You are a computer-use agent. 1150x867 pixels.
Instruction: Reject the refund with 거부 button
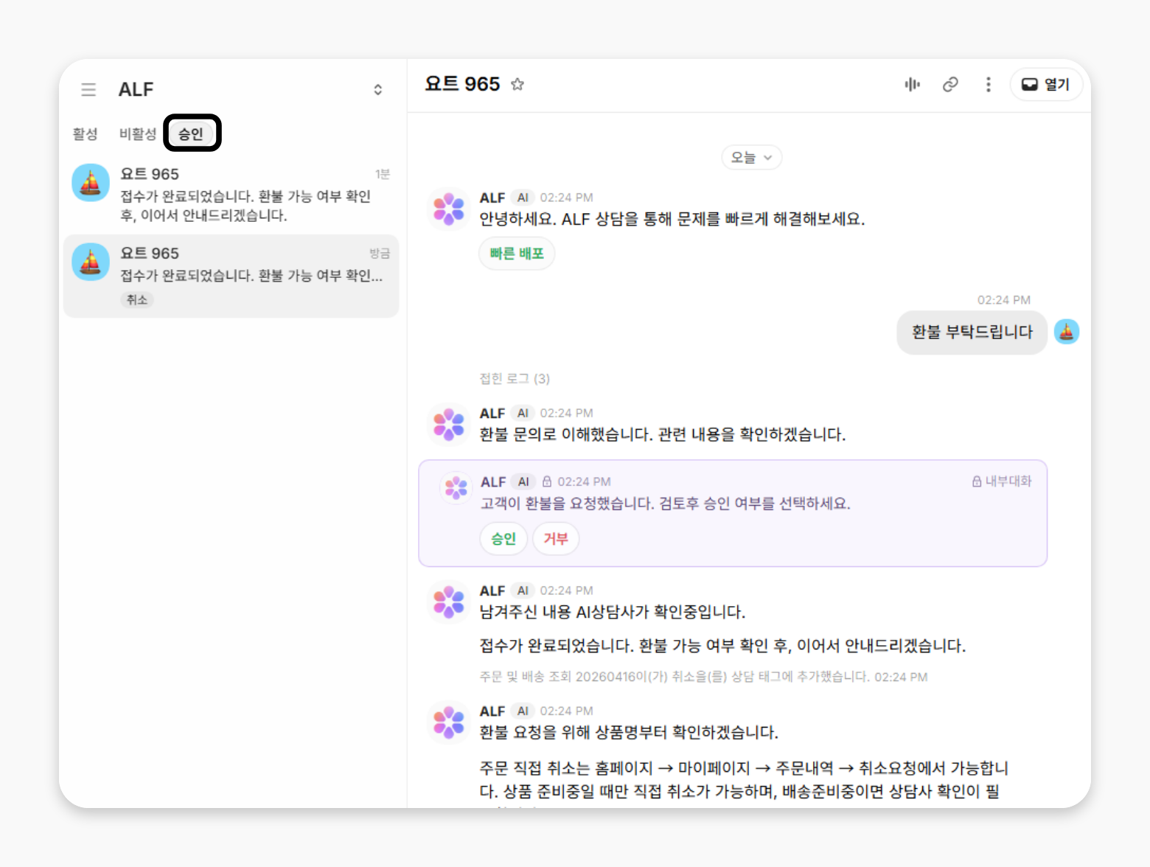(556, 538)
